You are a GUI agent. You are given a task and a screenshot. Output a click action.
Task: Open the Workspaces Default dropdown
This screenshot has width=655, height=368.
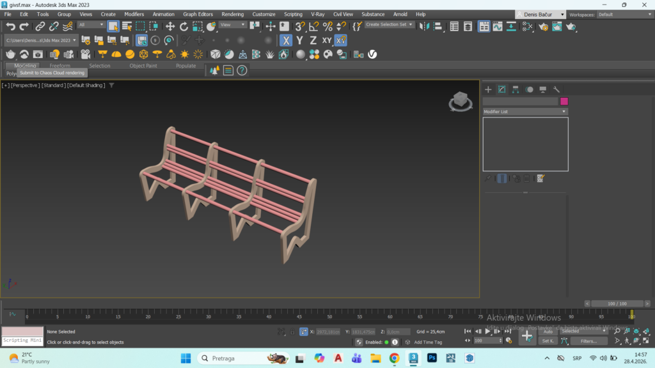click(x=624, y=14)
